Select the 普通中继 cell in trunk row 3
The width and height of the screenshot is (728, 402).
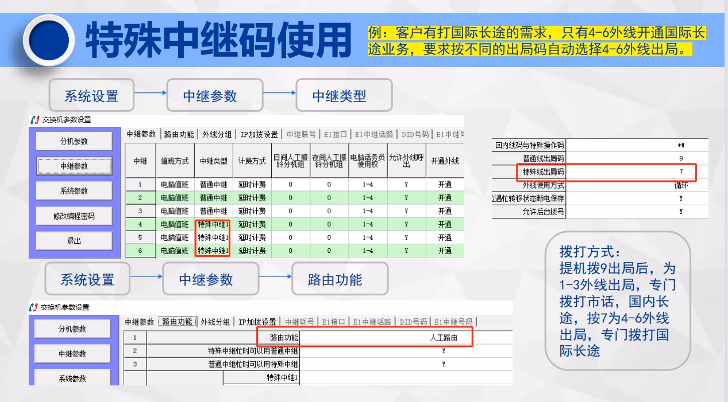tap(213, 211)
